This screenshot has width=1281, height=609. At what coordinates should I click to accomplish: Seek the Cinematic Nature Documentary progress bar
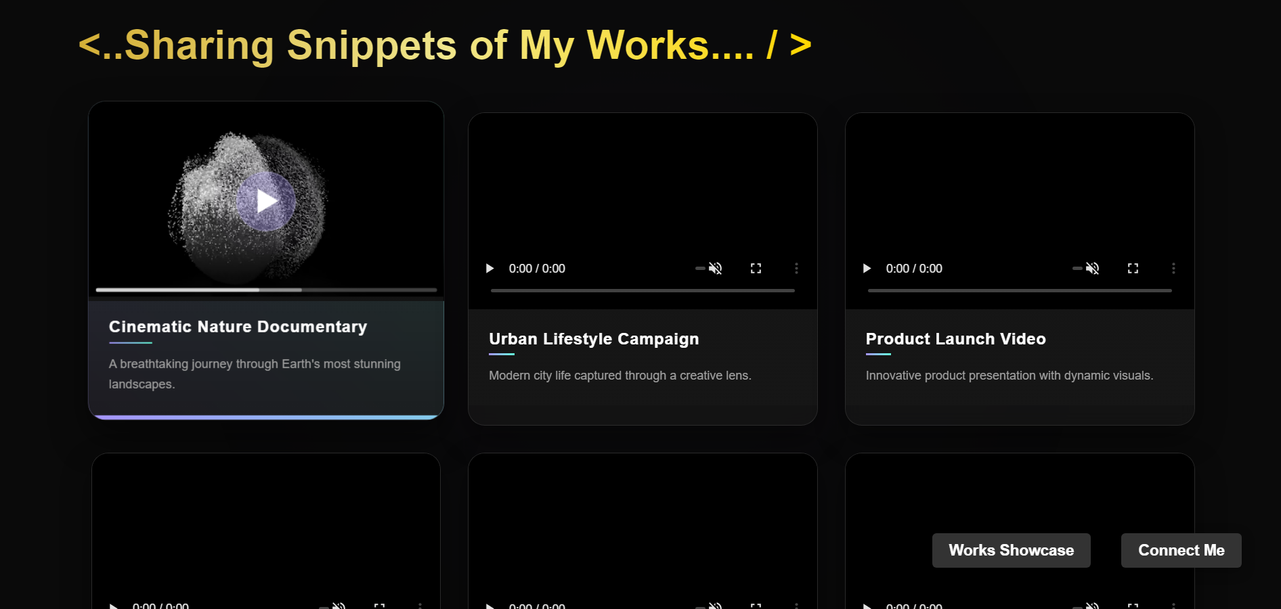click(x=266, y=290)
